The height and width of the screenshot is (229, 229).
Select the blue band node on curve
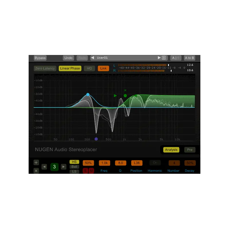88,94
